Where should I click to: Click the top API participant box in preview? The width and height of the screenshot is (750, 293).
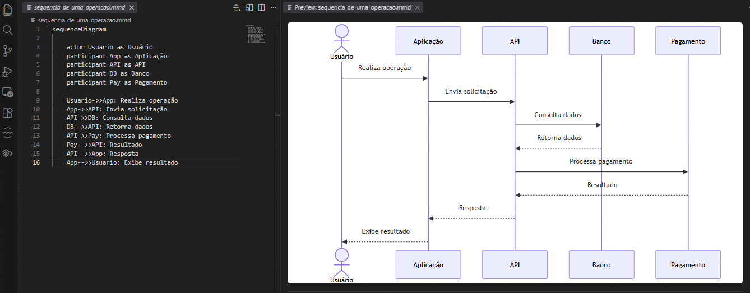[515, 41]
